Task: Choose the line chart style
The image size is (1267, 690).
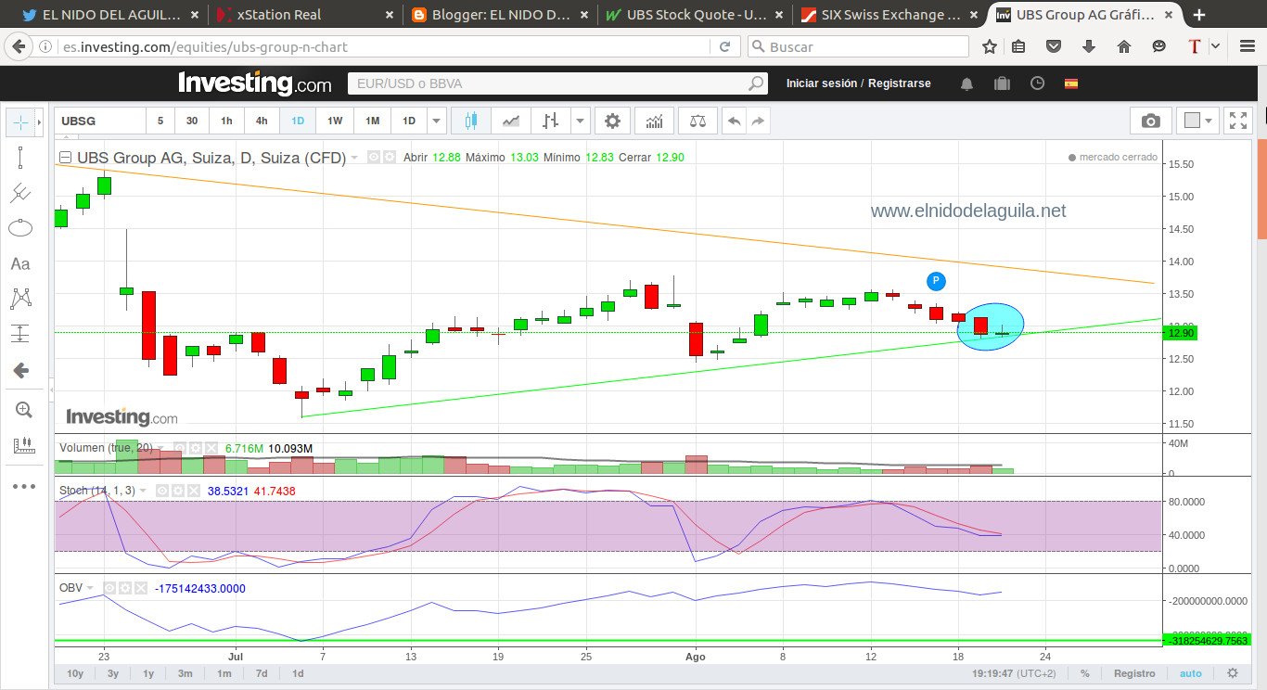Action: pyautogui.click(x=511, y=121)
